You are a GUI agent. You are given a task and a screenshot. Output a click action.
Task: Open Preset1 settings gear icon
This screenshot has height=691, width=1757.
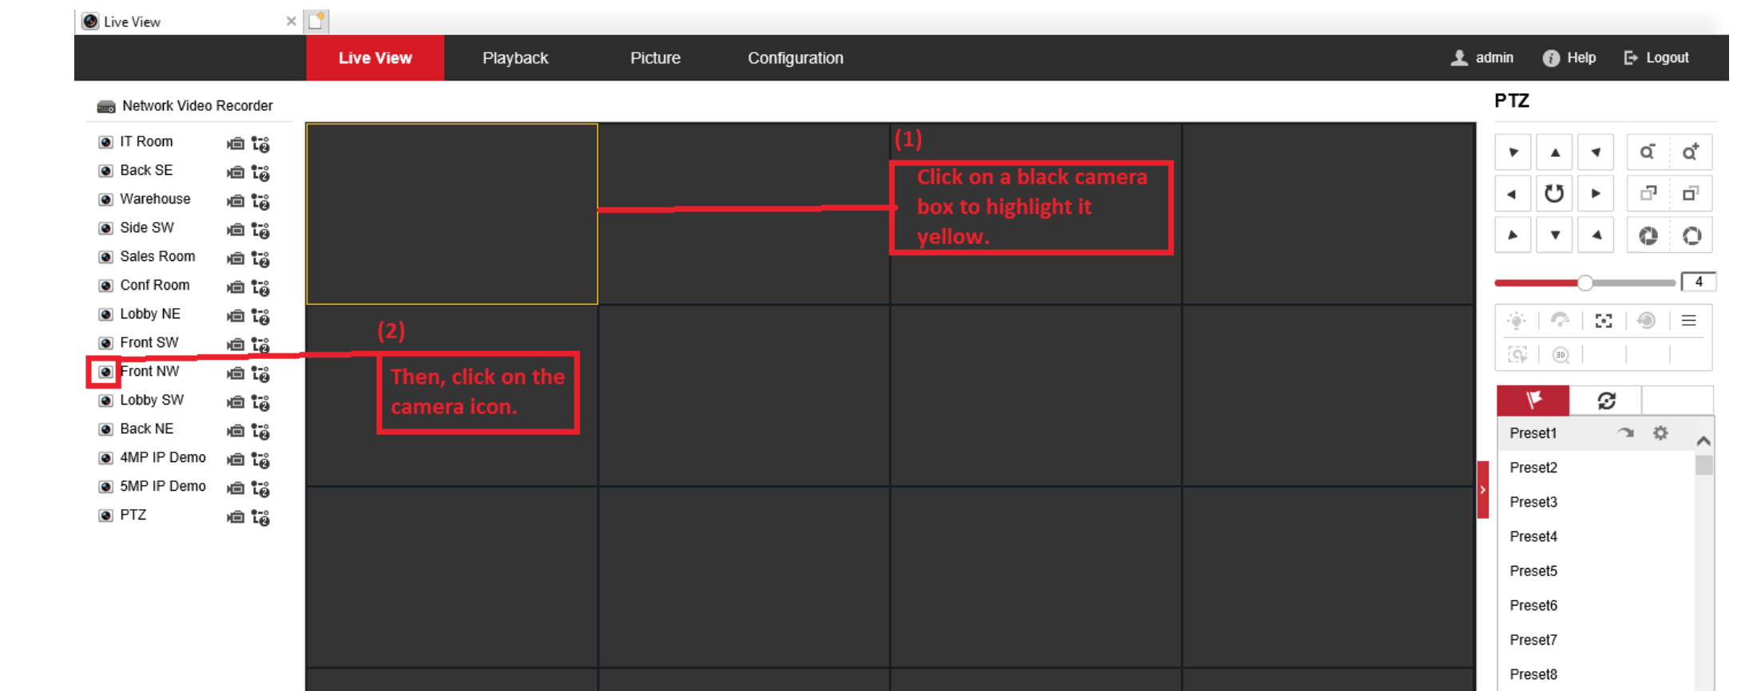click(1660, 433)
